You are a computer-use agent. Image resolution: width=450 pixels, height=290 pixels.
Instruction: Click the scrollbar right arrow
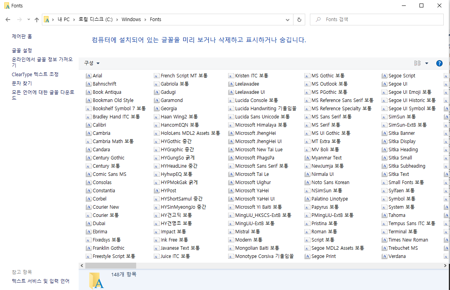coord(445,266)
